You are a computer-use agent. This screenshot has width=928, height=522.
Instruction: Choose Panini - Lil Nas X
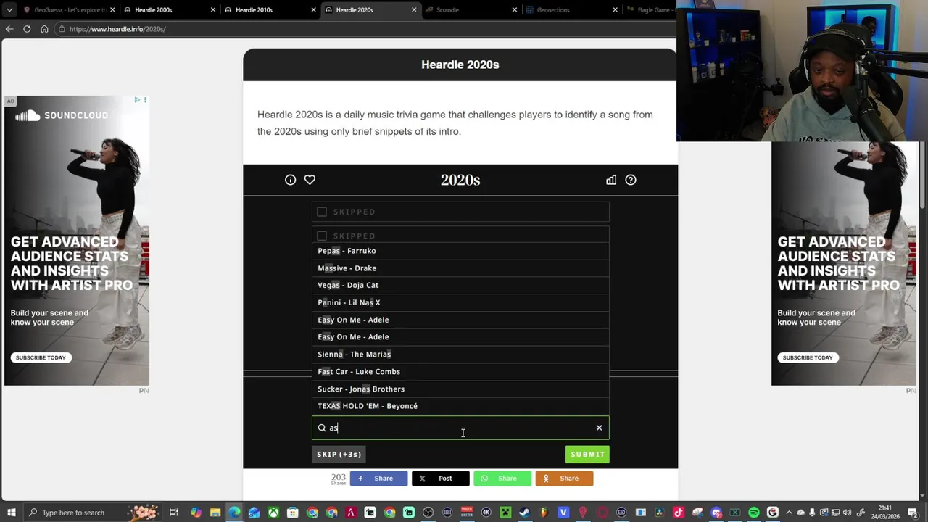460,302
